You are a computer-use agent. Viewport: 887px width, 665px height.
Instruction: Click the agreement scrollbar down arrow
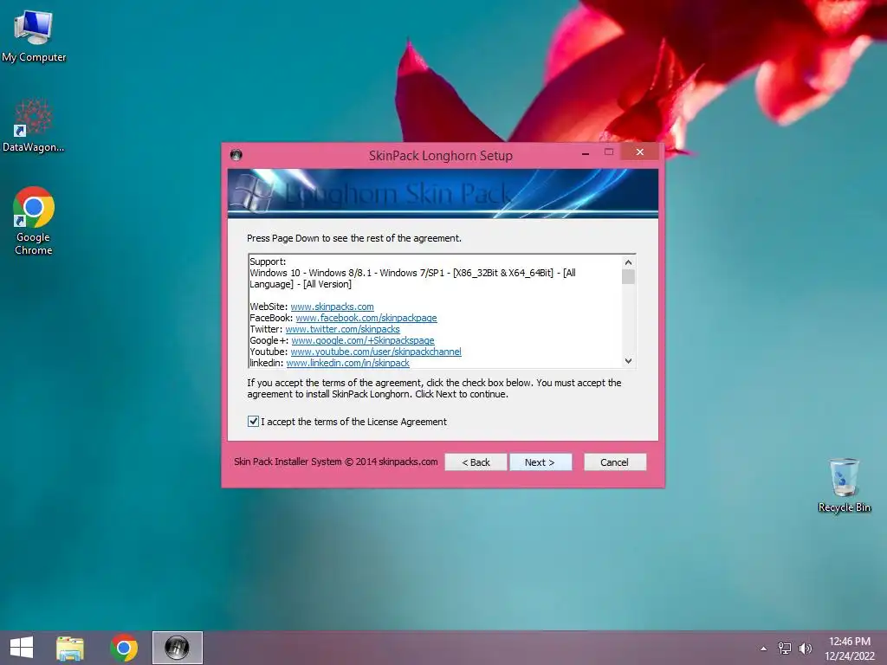click(628, 361)
